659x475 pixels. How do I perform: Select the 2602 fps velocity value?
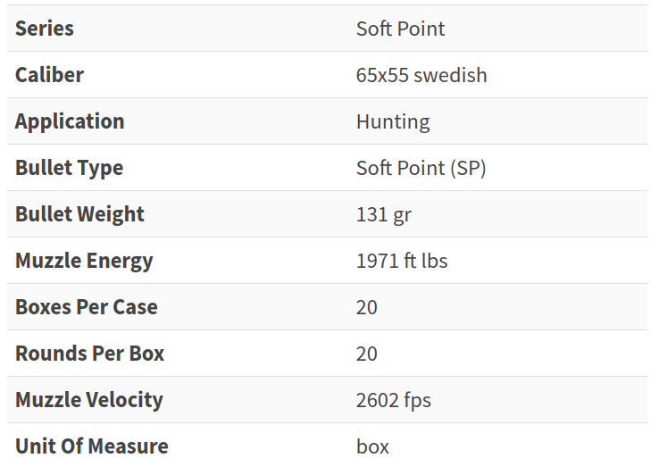(x=394, y=400)
